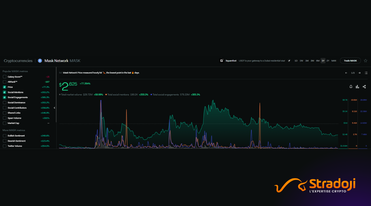Switch chart range to 1D
Screen dimensions: 371x206
pyautogui.click(x=296, y=61)
